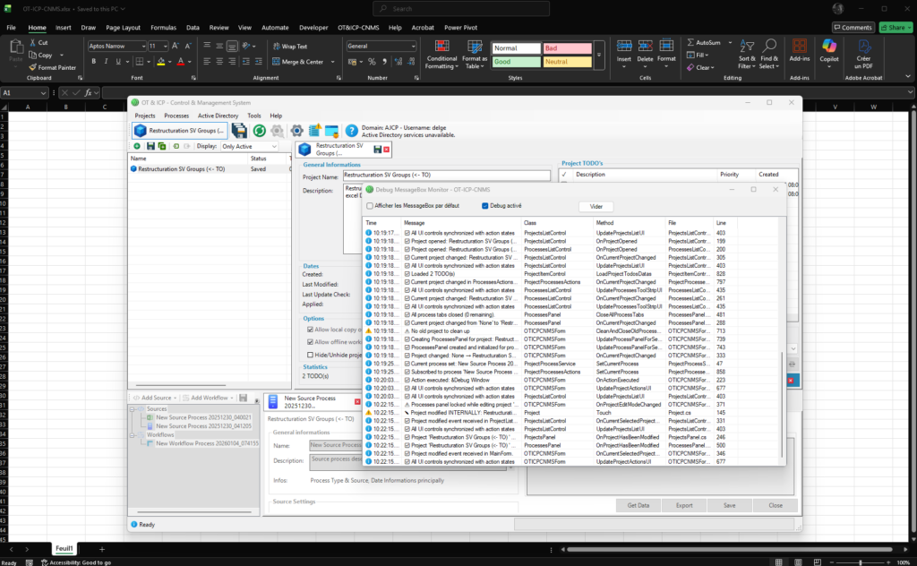Image resolution: width=917 pixels, height=566 pixels.
Task: Click the blue help question mark icon
Action: [352, 131]
